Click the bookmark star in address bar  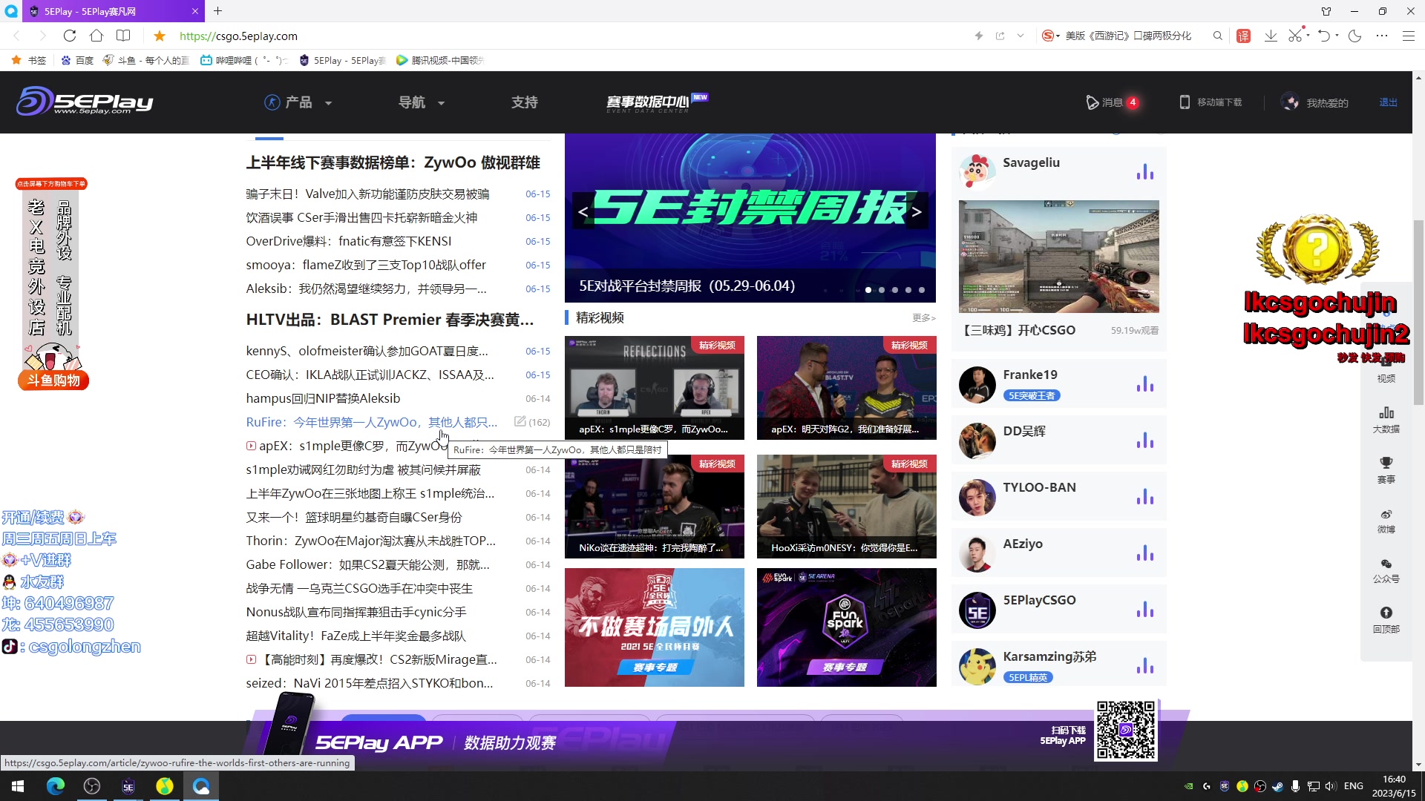point(160,36)
